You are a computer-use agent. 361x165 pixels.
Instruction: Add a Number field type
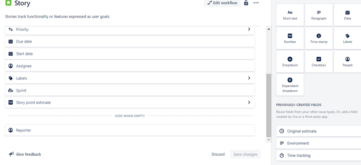pyautogui.click(x=290, y=38)
